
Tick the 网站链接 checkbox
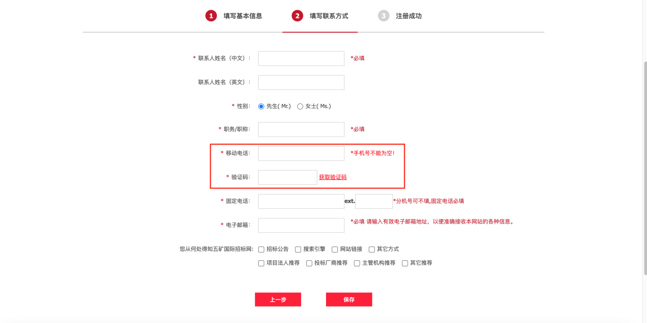click(x=335, y=250)
